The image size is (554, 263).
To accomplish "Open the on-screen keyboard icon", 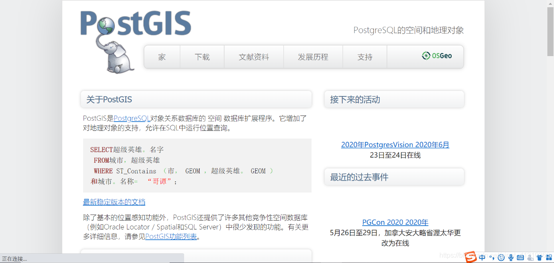I will (x=520, y=257).
